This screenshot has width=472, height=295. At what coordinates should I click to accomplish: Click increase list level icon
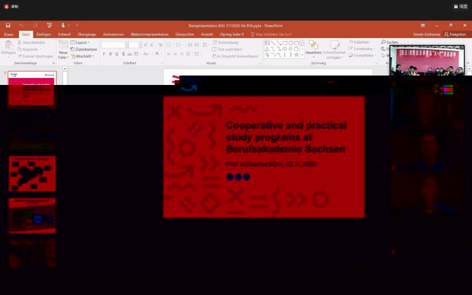point(196,45)
